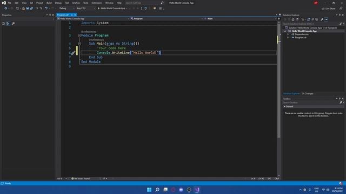Viewport: 346px width, 194px height.
Task: Open the Test menu
Action: (67, 3)
